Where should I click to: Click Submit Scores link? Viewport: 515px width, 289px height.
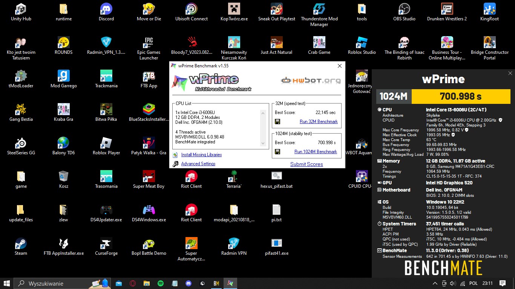coord(307,164)
